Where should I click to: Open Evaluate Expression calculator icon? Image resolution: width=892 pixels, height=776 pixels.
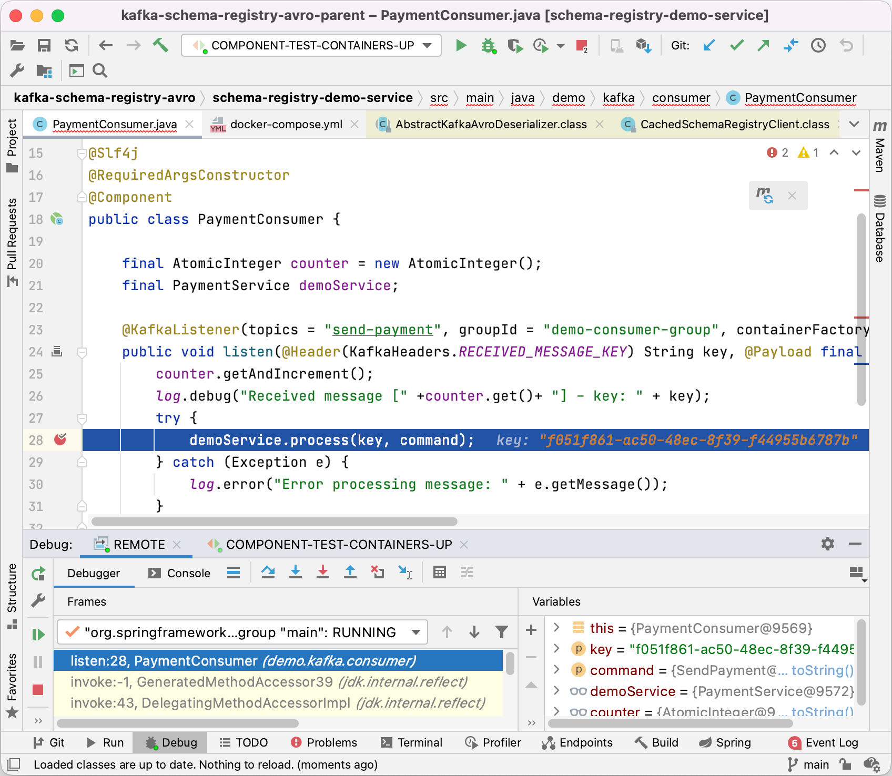coord(440,573)
